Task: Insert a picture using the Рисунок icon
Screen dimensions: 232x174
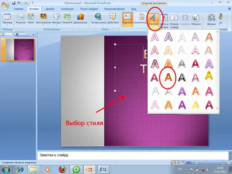Action: point(21,19)
